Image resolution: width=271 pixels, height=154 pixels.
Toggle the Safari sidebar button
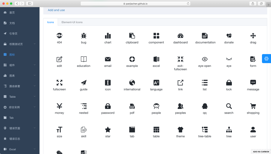(x=30, y=4)
